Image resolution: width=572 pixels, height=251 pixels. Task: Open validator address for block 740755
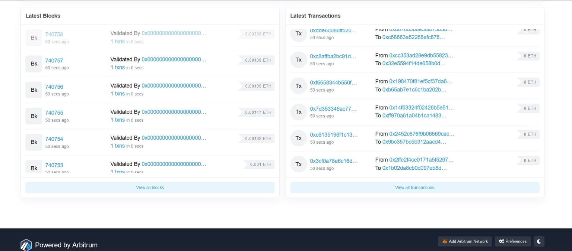pos(174,112)
